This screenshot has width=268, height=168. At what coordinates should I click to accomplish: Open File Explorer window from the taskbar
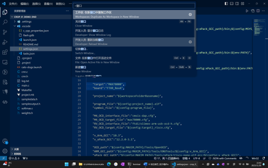click(x=91, y=164)
